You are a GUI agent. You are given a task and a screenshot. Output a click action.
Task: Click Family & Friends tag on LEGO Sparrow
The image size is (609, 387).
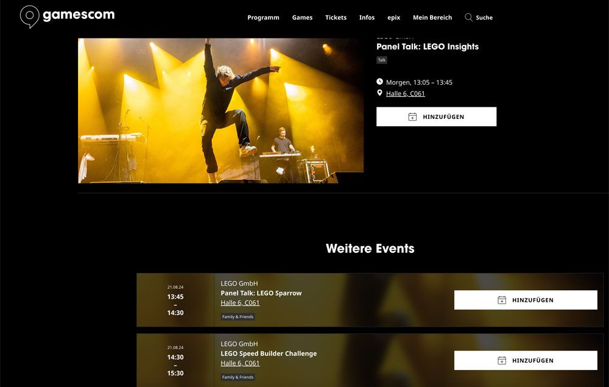(238, 317)
